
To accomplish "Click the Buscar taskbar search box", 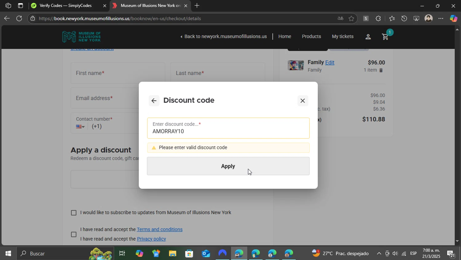I will [x=65, y=254].
